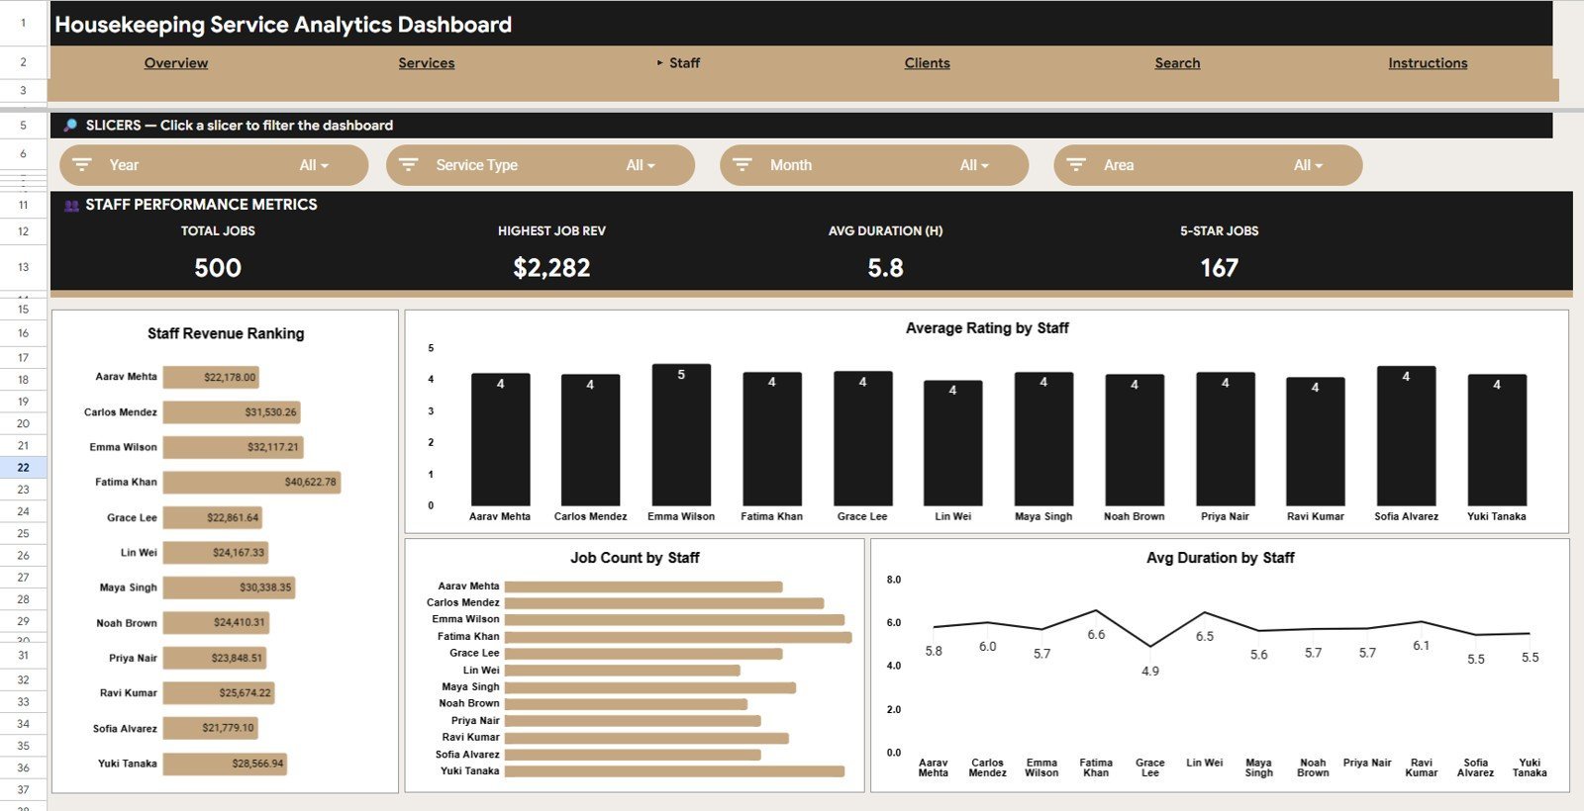Open the Clients navigation link
Viewport: 1584px width, 811px height.
click(927, 62)
